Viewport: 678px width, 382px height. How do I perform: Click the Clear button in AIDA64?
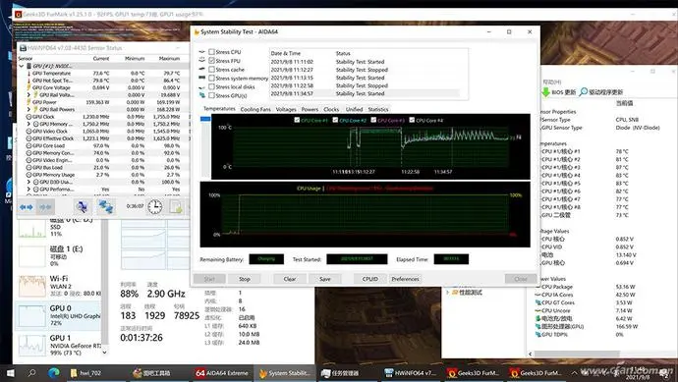point(290,279)
